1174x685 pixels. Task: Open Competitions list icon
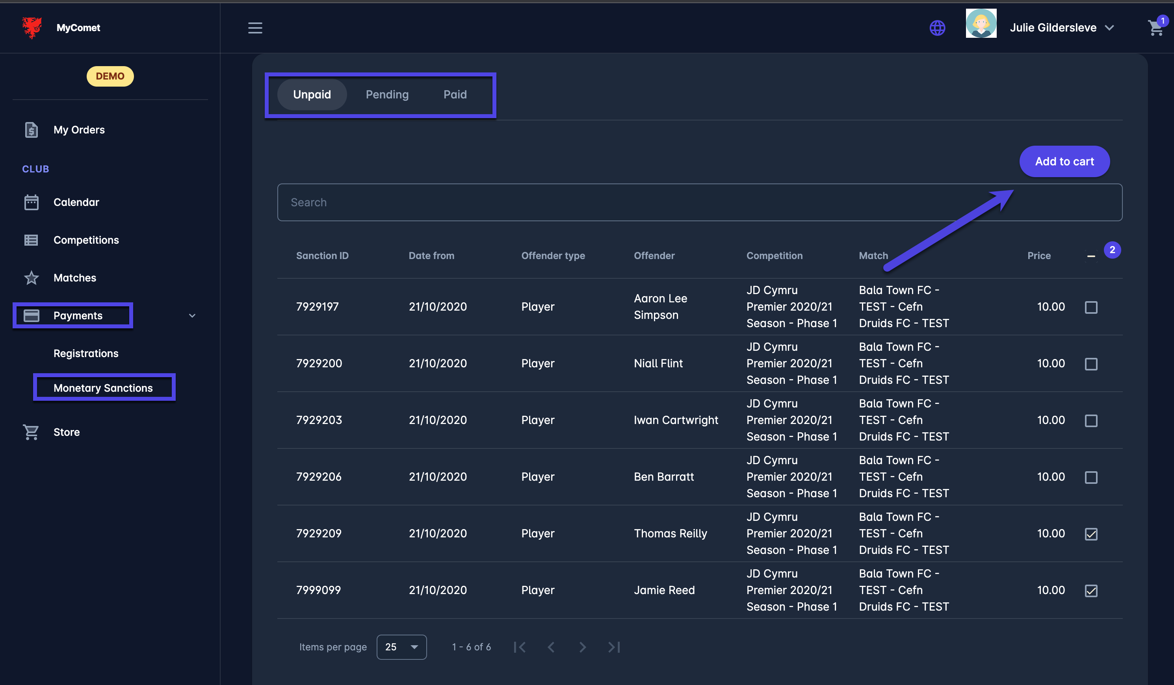(31, 240)
